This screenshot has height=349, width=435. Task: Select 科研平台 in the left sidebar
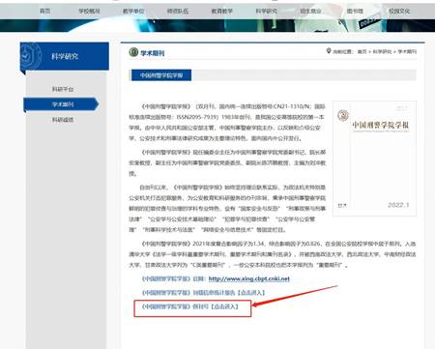63,89
